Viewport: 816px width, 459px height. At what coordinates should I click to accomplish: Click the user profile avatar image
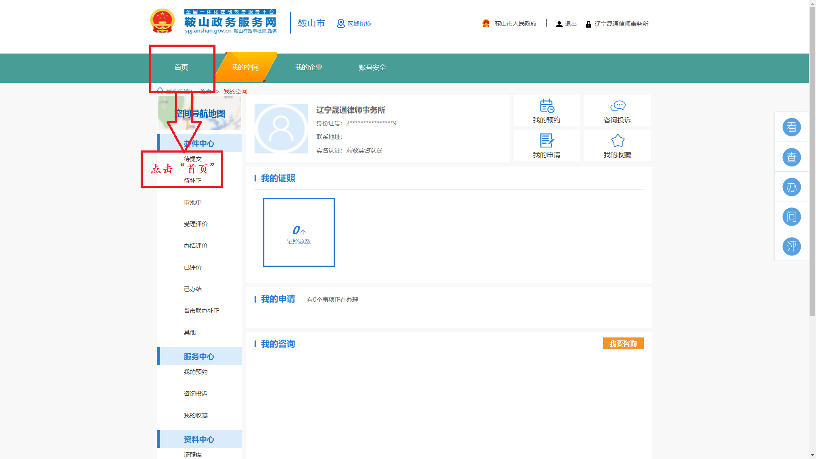coord(281,128)
